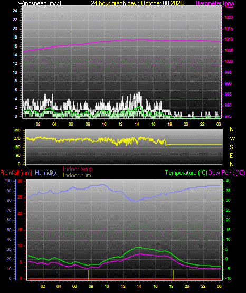Click the "1000" barometer scale value
Viewport: 246px width, 293px height.
click(229, 61)
